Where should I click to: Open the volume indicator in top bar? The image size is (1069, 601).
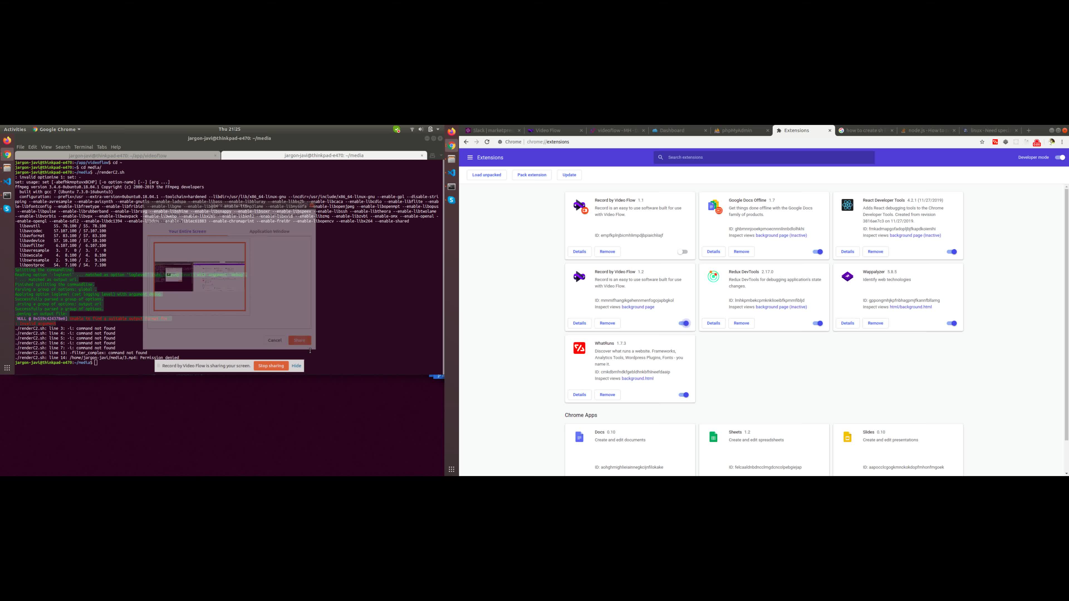coord(421,129)
